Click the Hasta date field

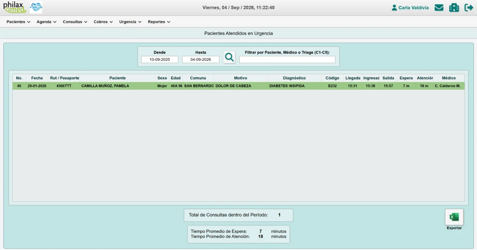(x=201, y=60)
